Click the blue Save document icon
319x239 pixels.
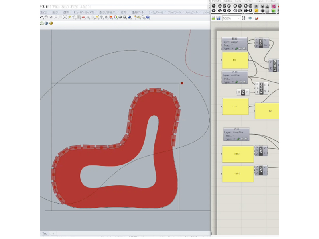(x=219, y=18)
